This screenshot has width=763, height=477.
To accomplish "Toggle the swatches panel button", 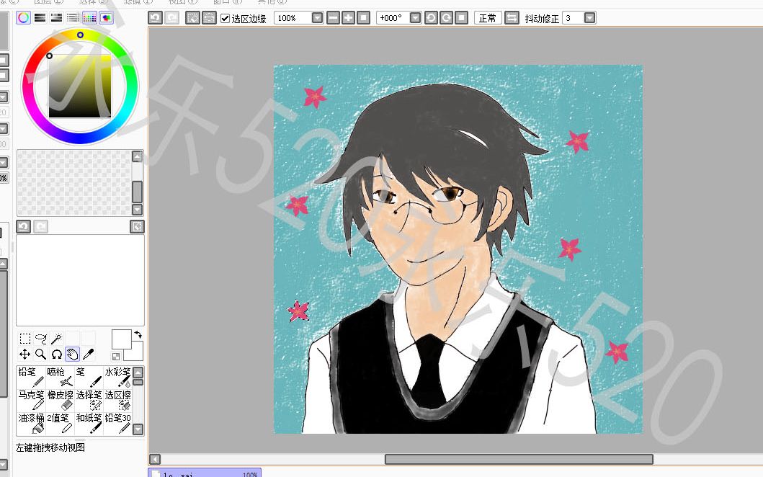I will coord(89,18).
